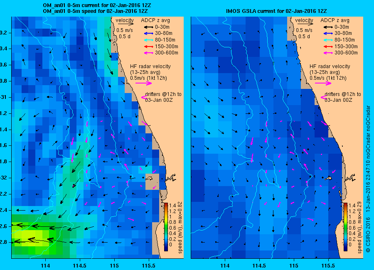This screenshot has width=374, height=270.
Task: Click the cyan 80-150m arrow in right map legend
Action: [x=328, y=40]
